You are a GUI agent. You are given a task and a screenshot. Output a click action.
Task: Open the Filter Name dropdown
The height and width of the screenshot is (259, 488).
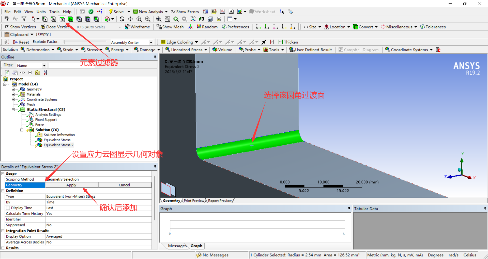pyautogui.click(x=44, y=66)
